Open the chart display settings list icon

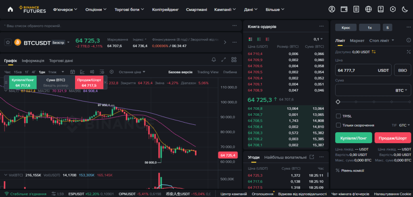102,72
